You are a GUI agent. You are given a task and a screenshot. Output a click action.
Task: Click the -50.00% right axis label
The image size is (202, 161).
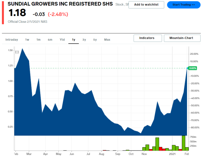coord(195,106)
